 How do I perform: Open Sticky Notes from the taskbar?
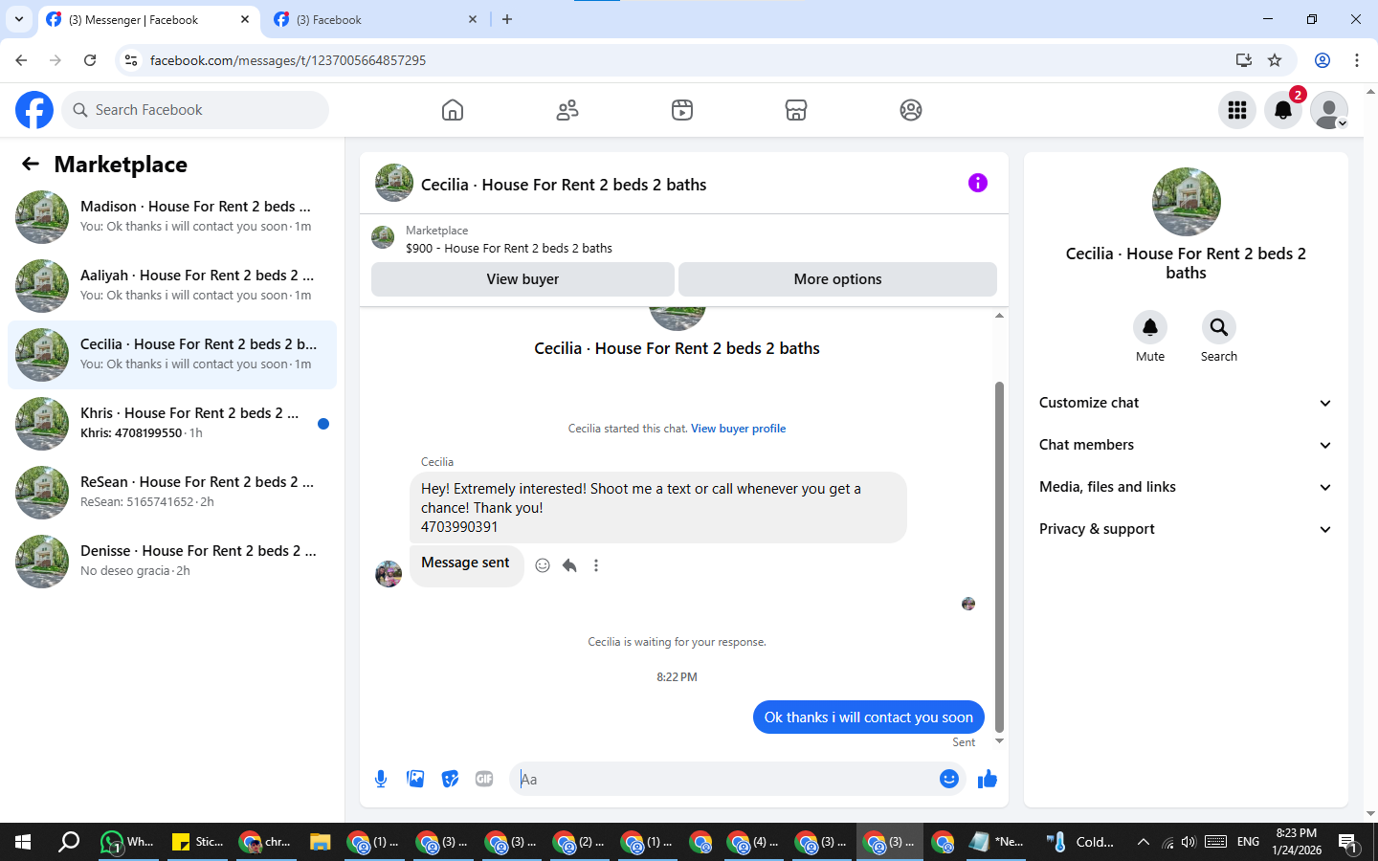(x=196, y=842)
